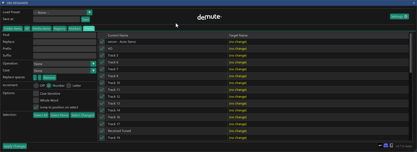
Task: Select the Tracks tab
Action: (89, 29)
